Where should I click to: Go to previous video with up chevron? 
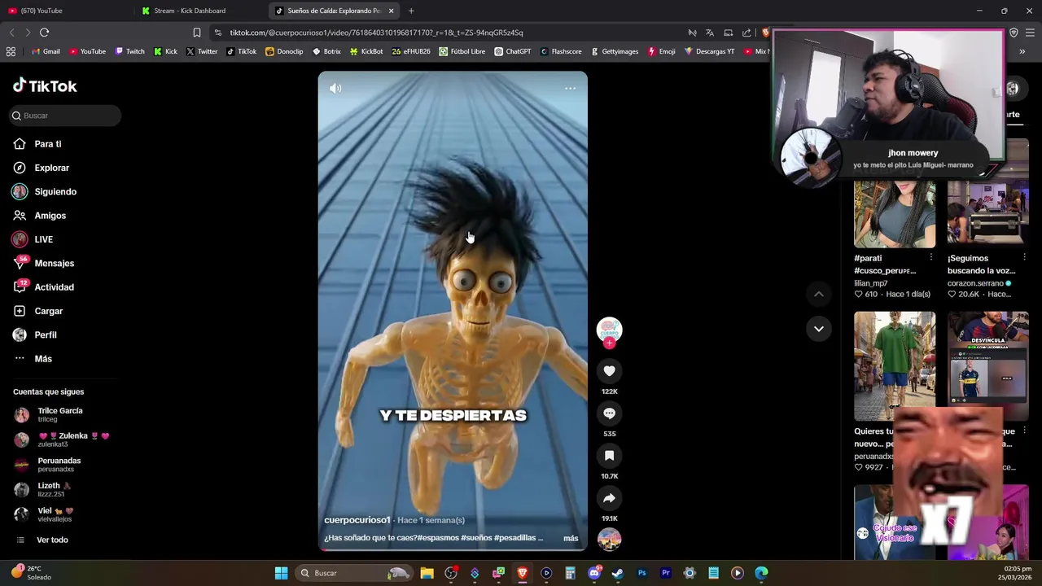(819, 294)
